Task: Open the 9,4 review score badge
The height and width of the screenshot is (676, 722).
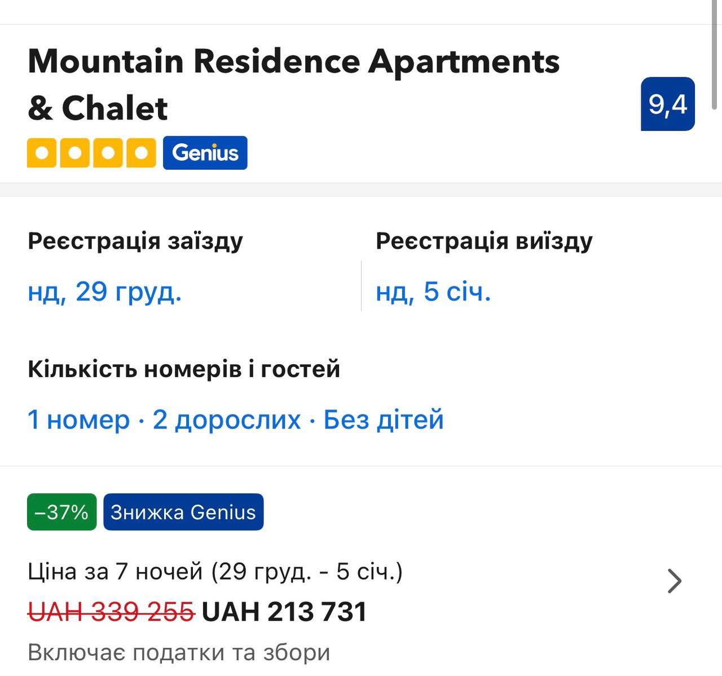Action: (x=667, y=104)
